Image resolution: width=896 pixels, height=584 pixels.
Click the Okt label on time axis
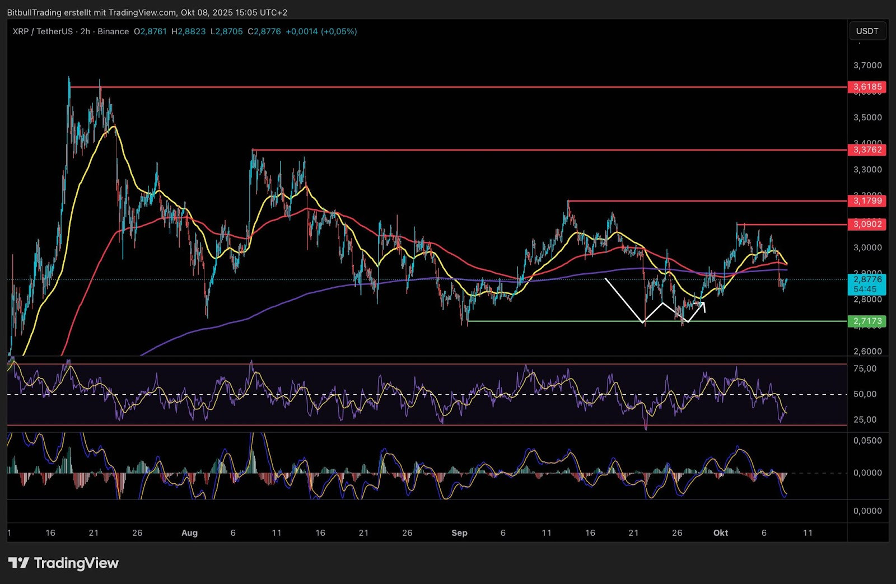pyautogui.click(x=720, y=532)
